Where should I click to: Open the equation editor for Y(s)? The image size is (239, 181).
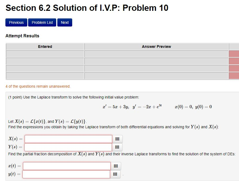click(117, 147)
